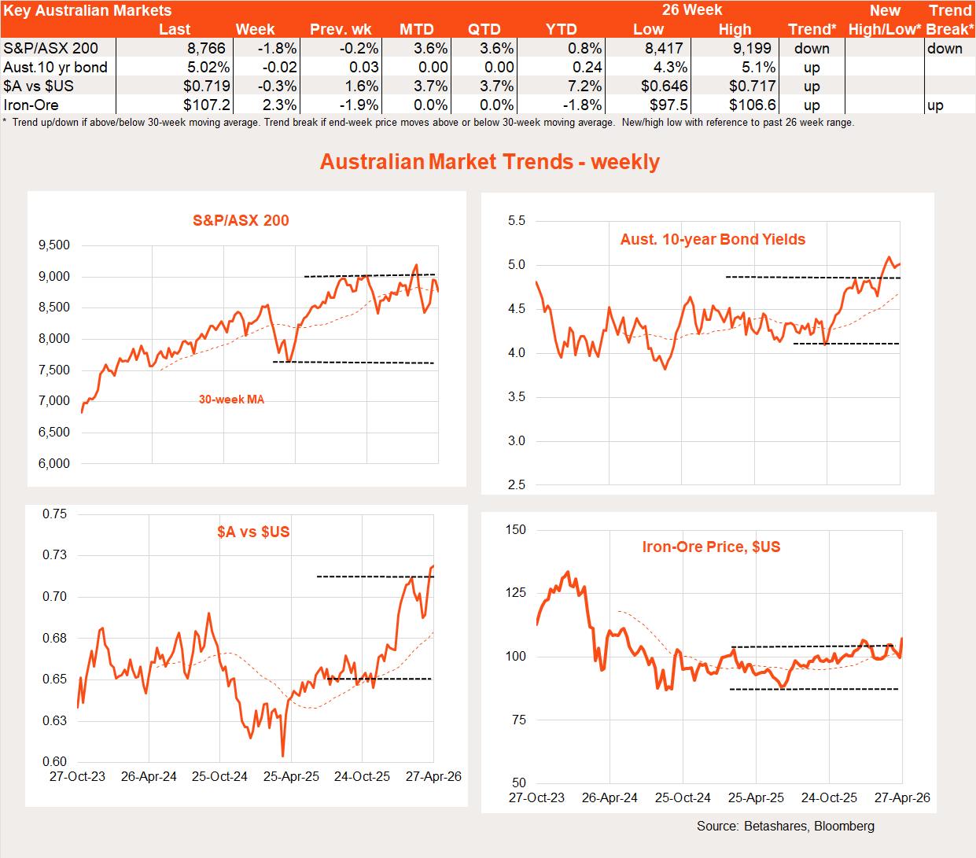Viewport: 976px width, 858px height.
Task: Select the MTD column header
Action: coord(416,29)
